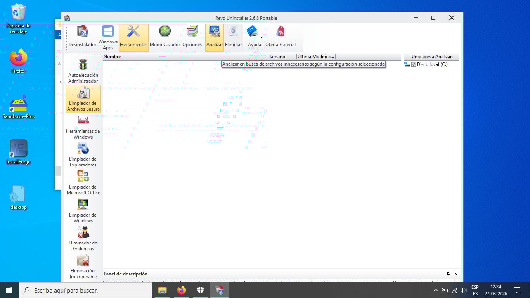Click the Eliminar toolbar button
This screenshot has height=298, width=530.
(x=233, y=37)
